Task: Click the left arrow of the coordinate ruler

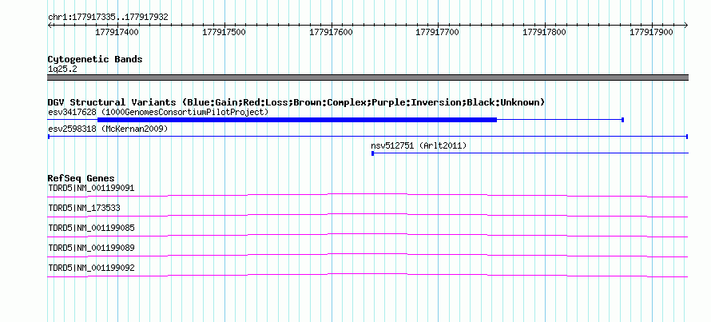Action: [50, 25]
